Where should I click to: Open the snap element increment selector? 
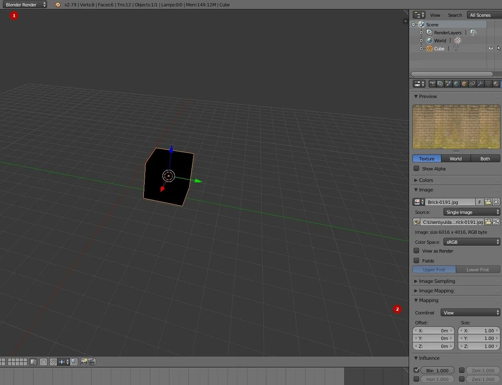tap(63, 362)
